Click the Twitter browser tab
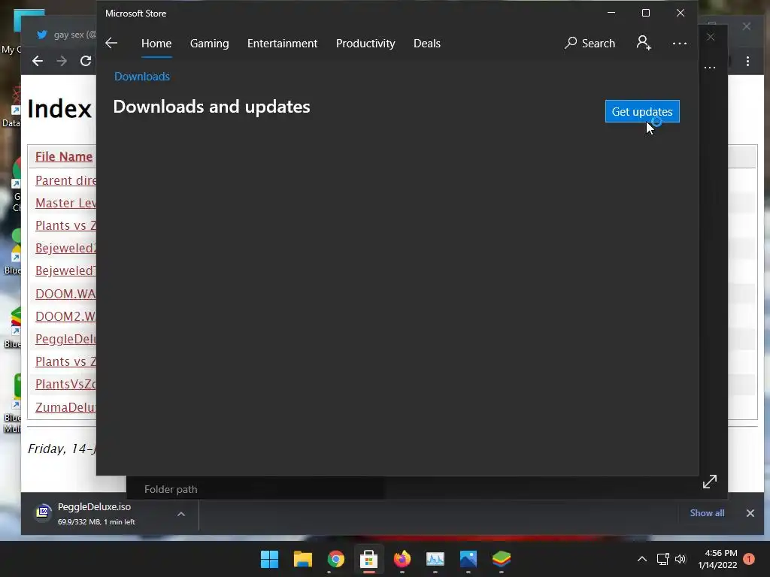Image resolution: width=770 pixels, height=577 pixels. 65,35
